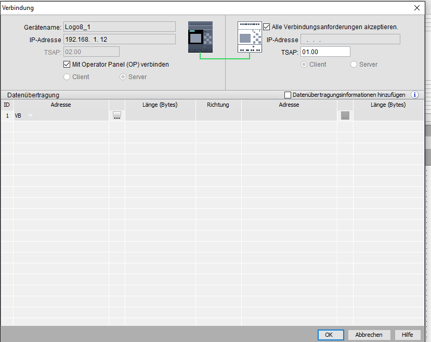Click the remote address browse ellipsis button
Image resolution: width=431 pixels, height=342 pixels.
(345, 116)
